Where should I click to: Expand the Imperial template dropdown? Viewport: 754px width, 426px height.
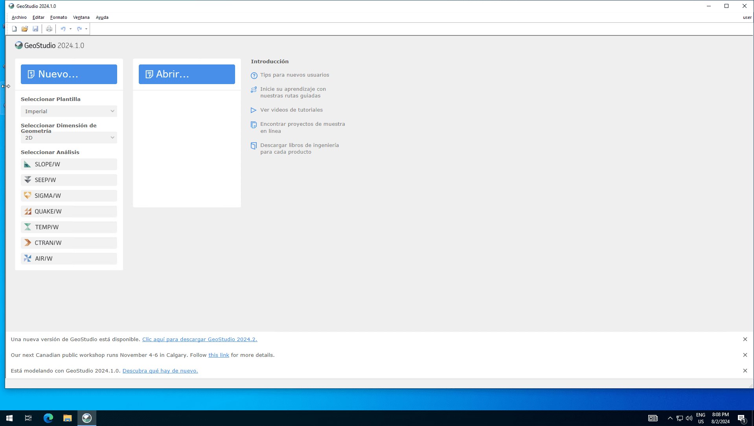click(69, 111)
